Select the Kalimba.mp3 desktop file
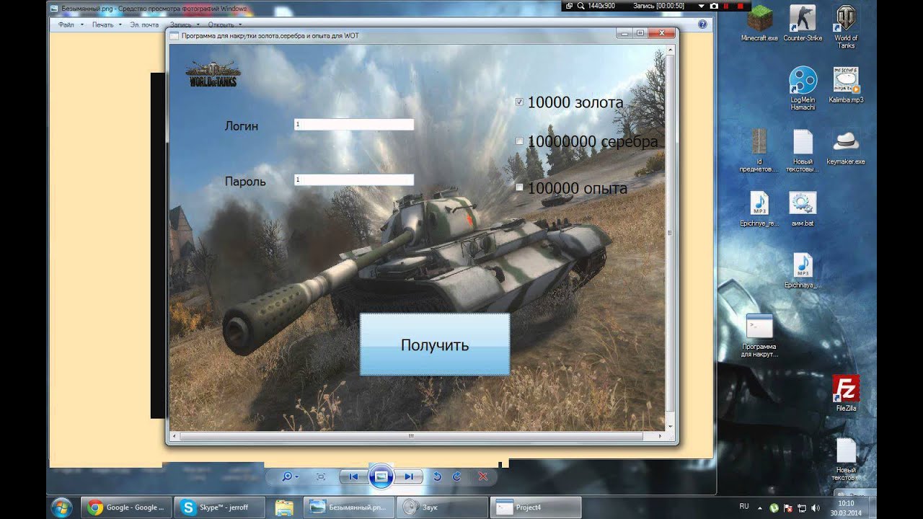923x519 pixels. click(x=846, y=84)
